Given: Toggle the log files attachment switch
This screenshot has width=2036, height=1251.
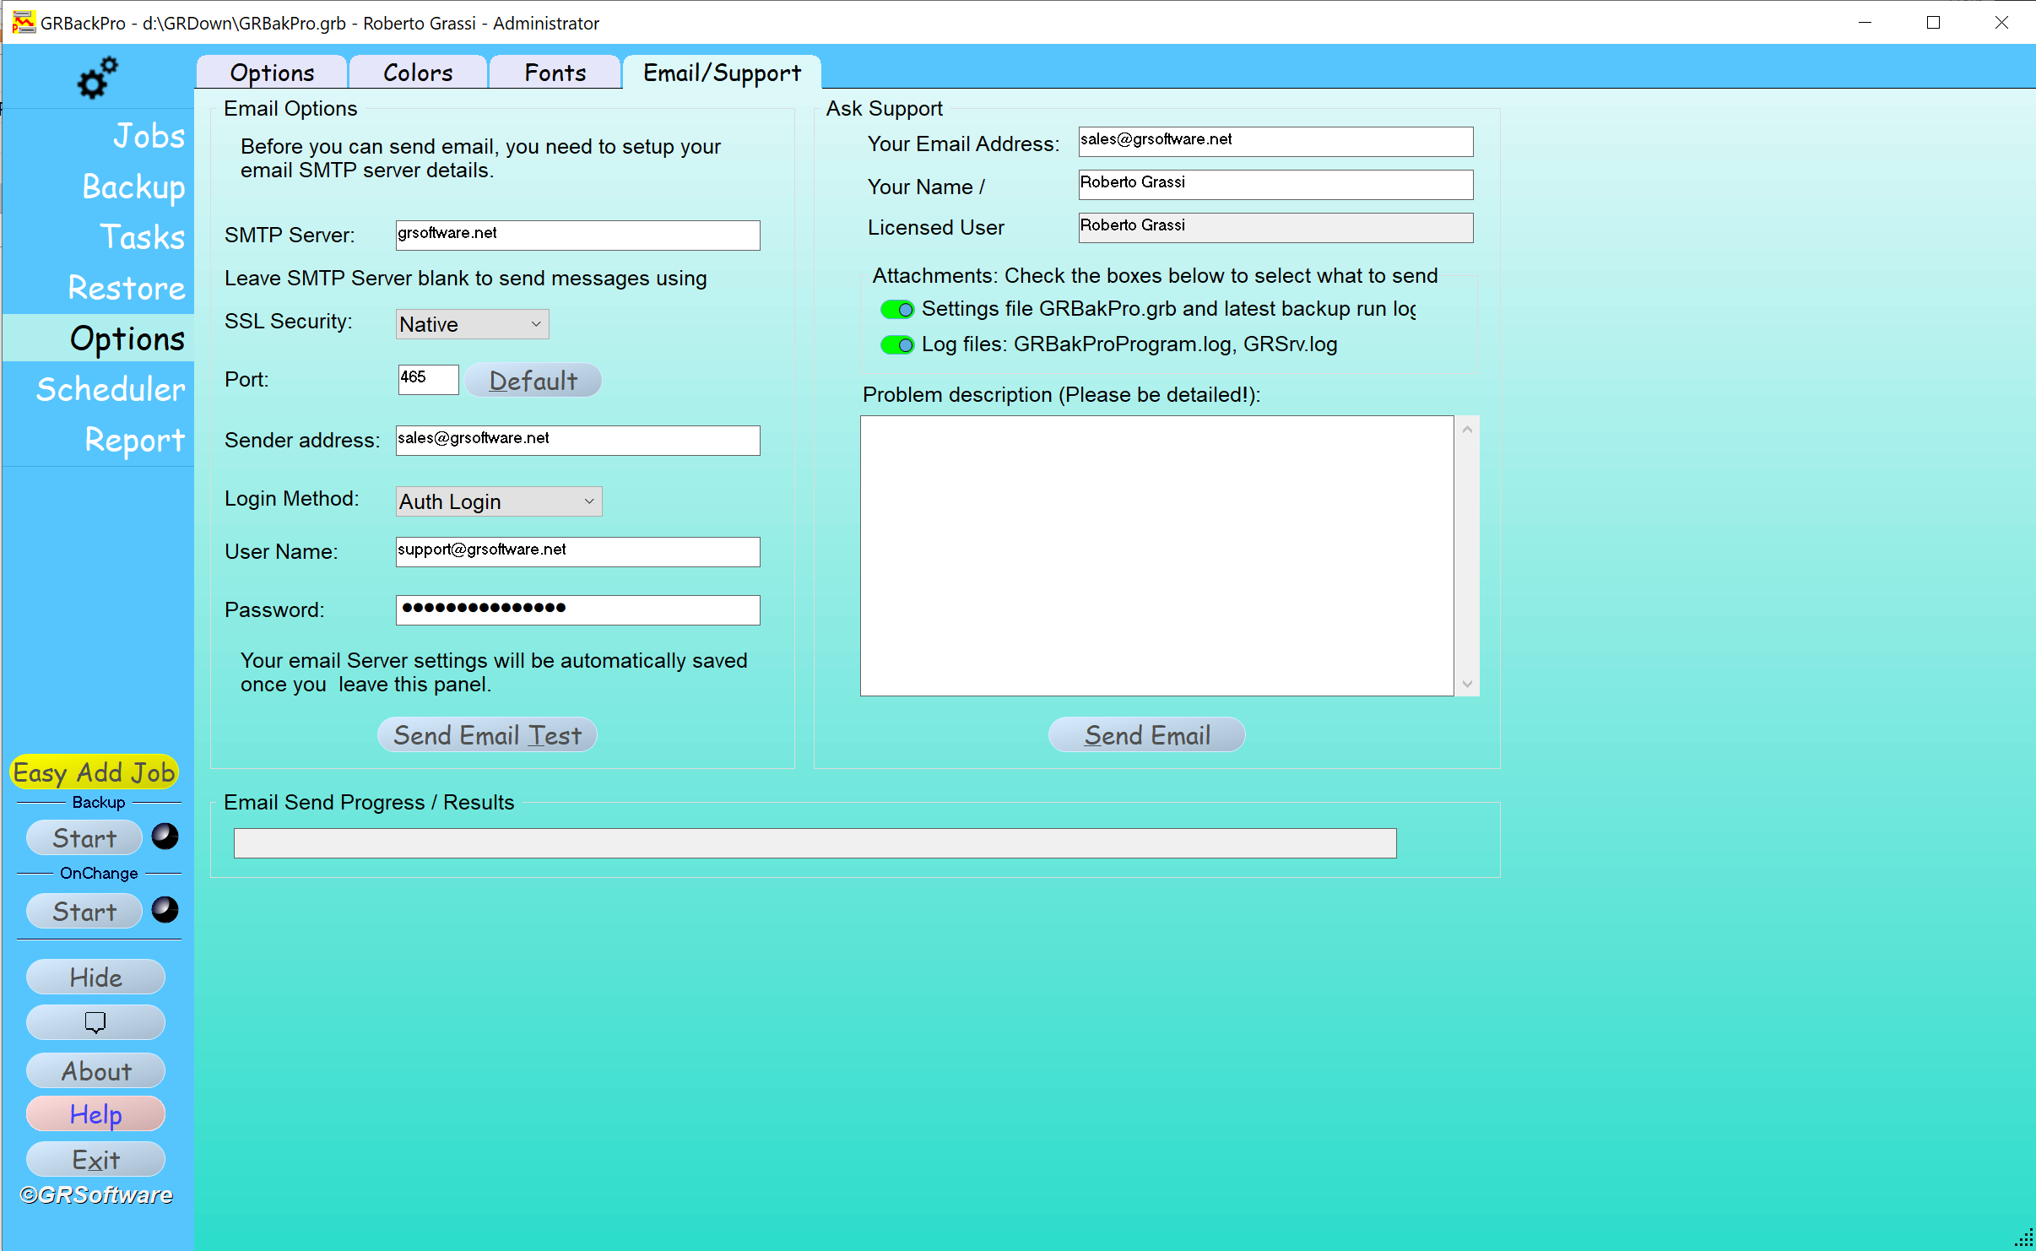Looking at the screenshot, I should pyautogui.click(x=896, y=345).
